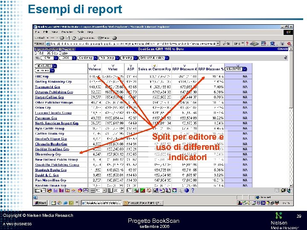Show data as pie chart

point(49,190)
